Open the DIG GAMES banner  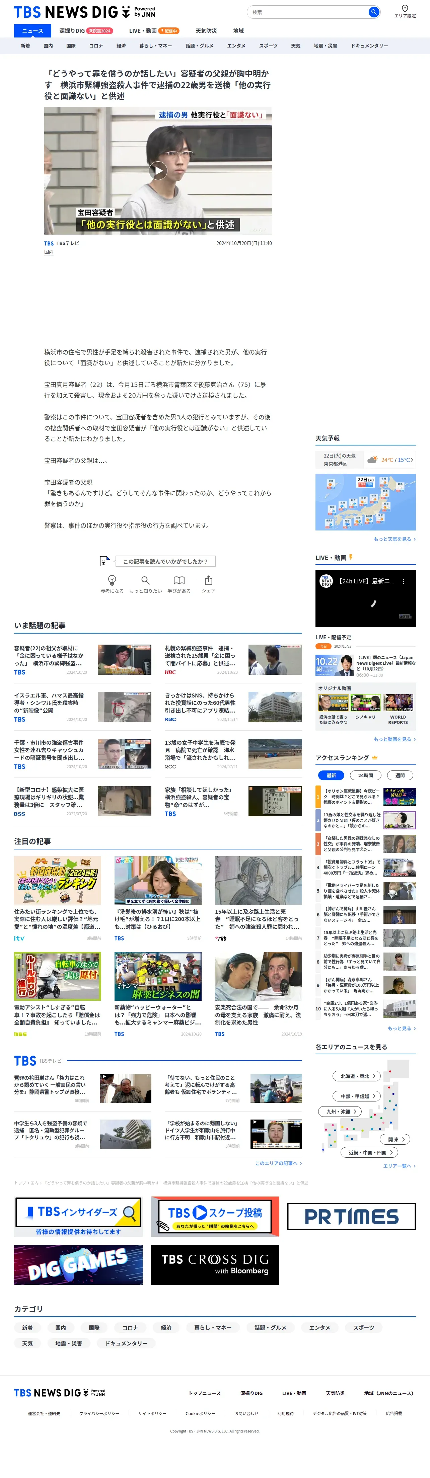[x=78, y=1264]
